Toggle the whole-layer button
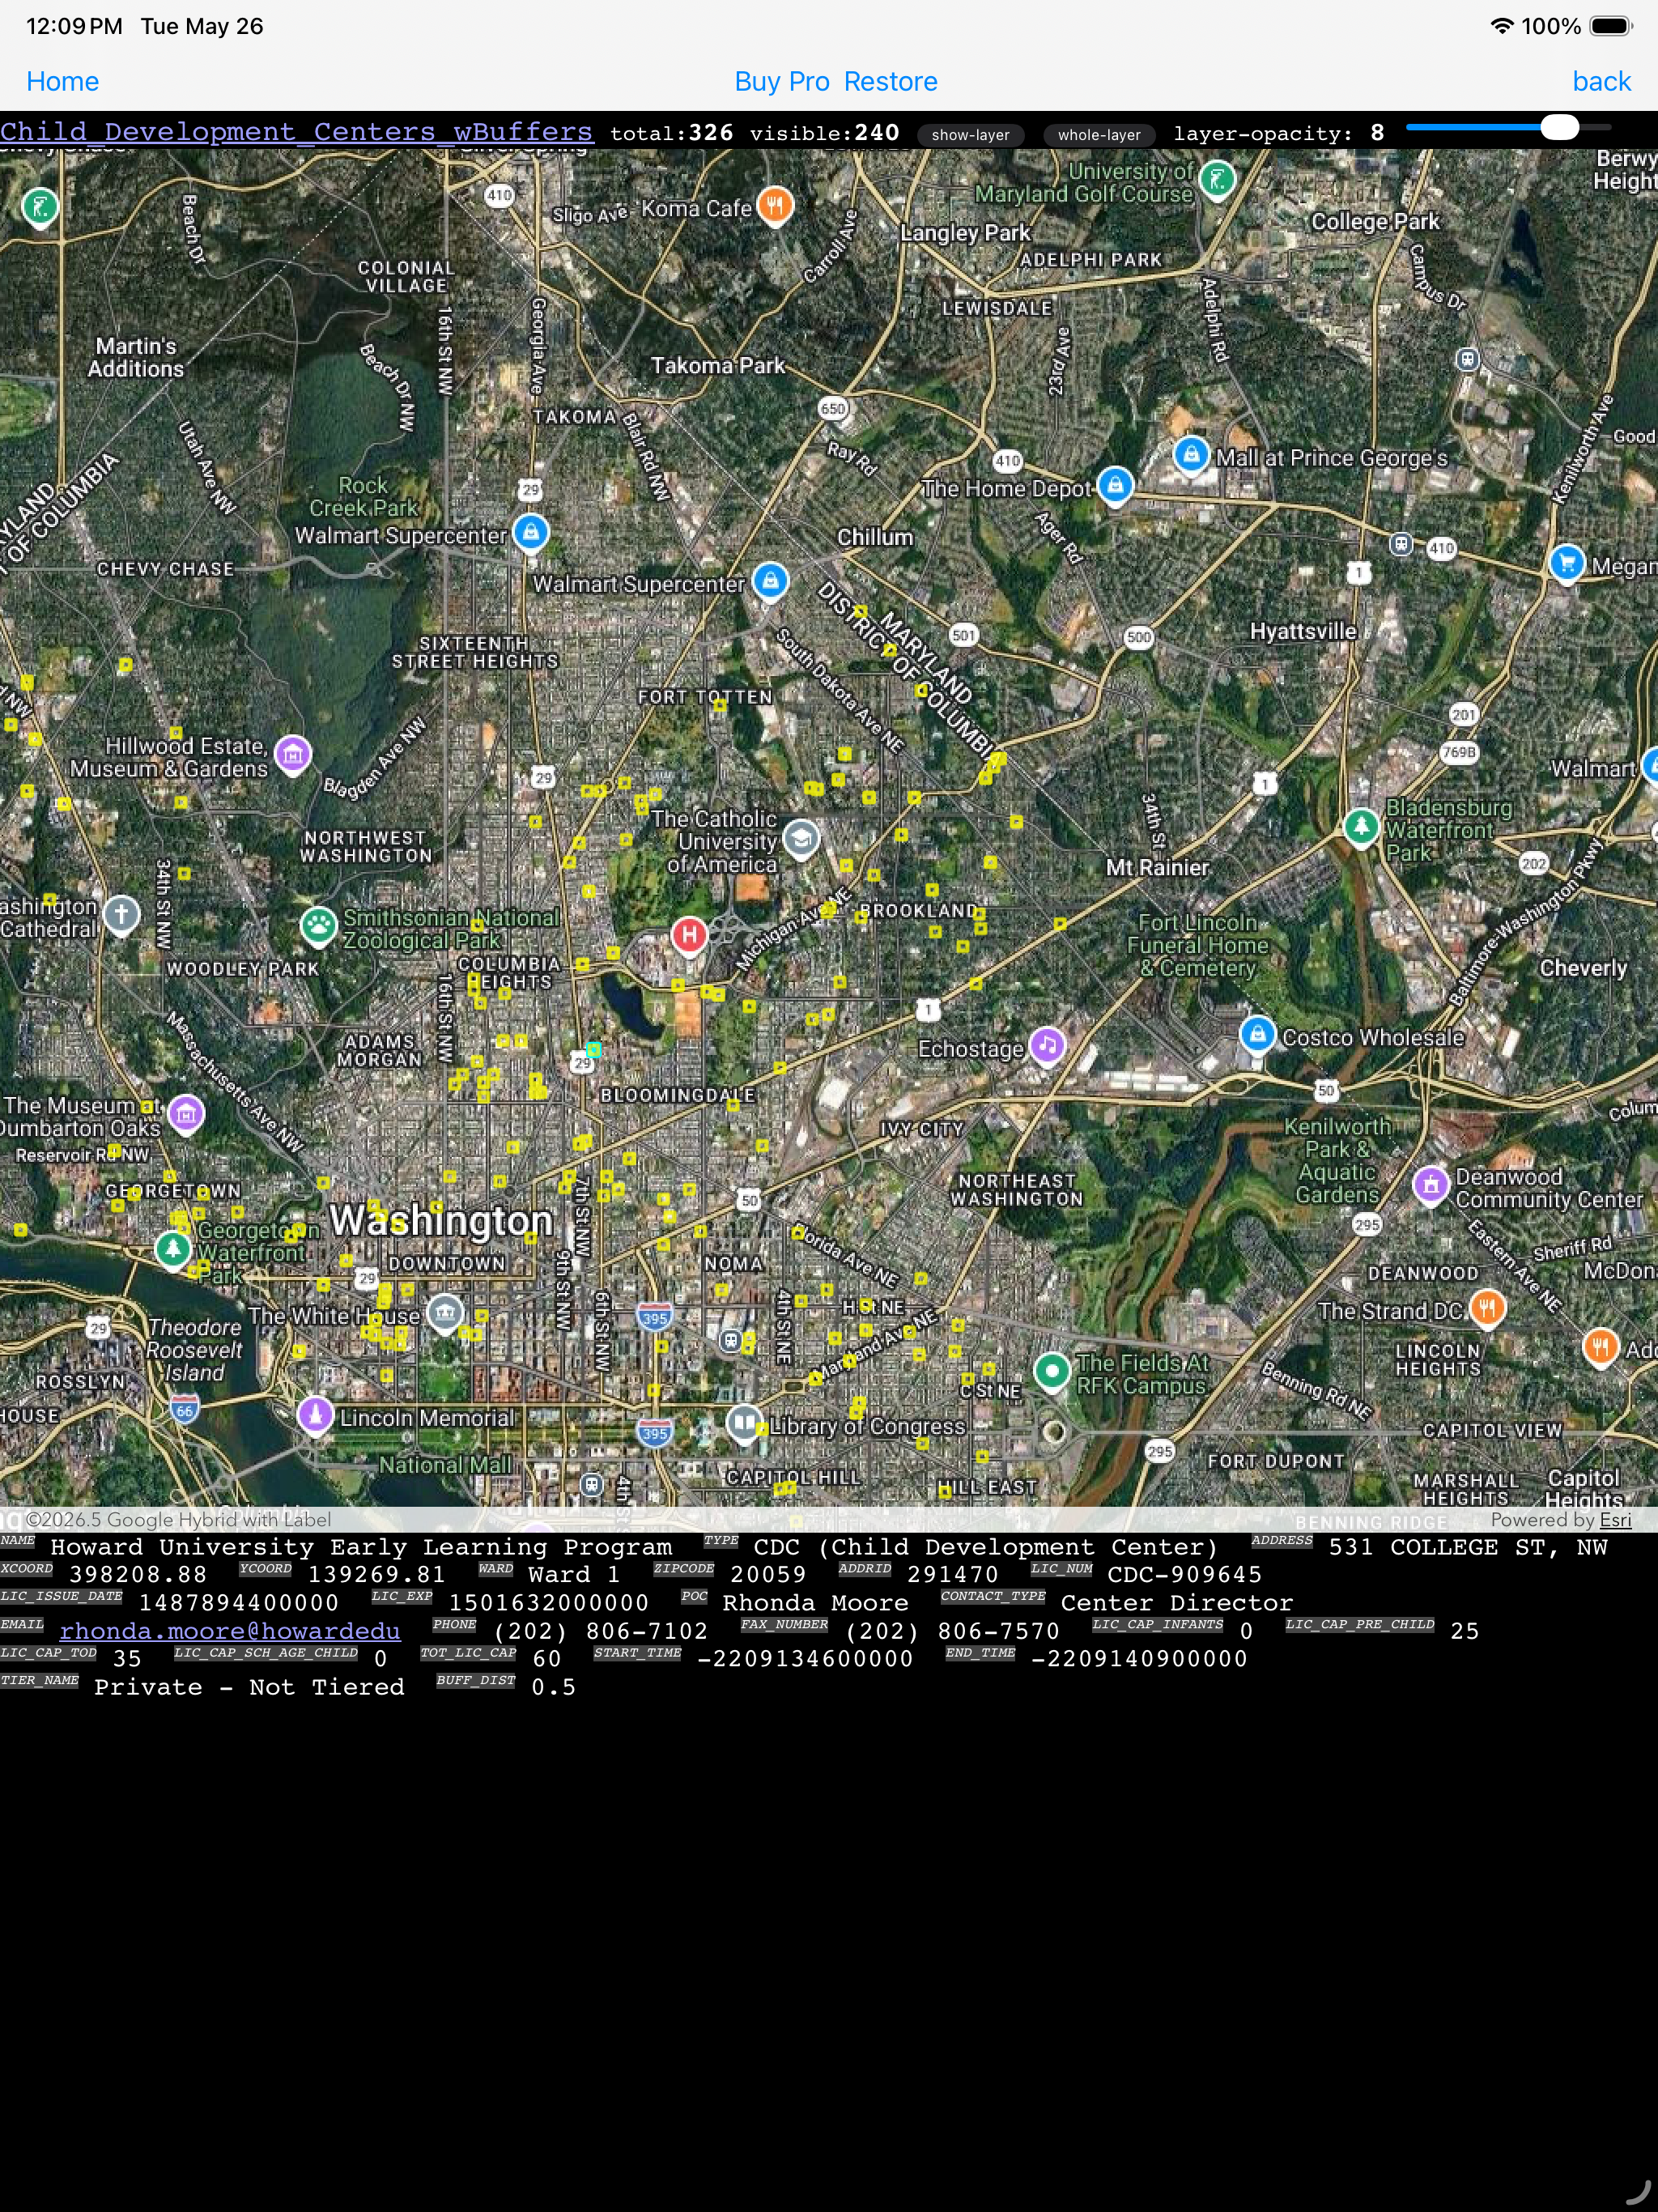The image size is (1658, 2212). [x=1099, y=134]
